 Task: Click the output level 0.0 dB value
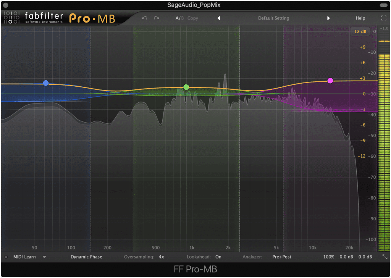pos(365,257)
